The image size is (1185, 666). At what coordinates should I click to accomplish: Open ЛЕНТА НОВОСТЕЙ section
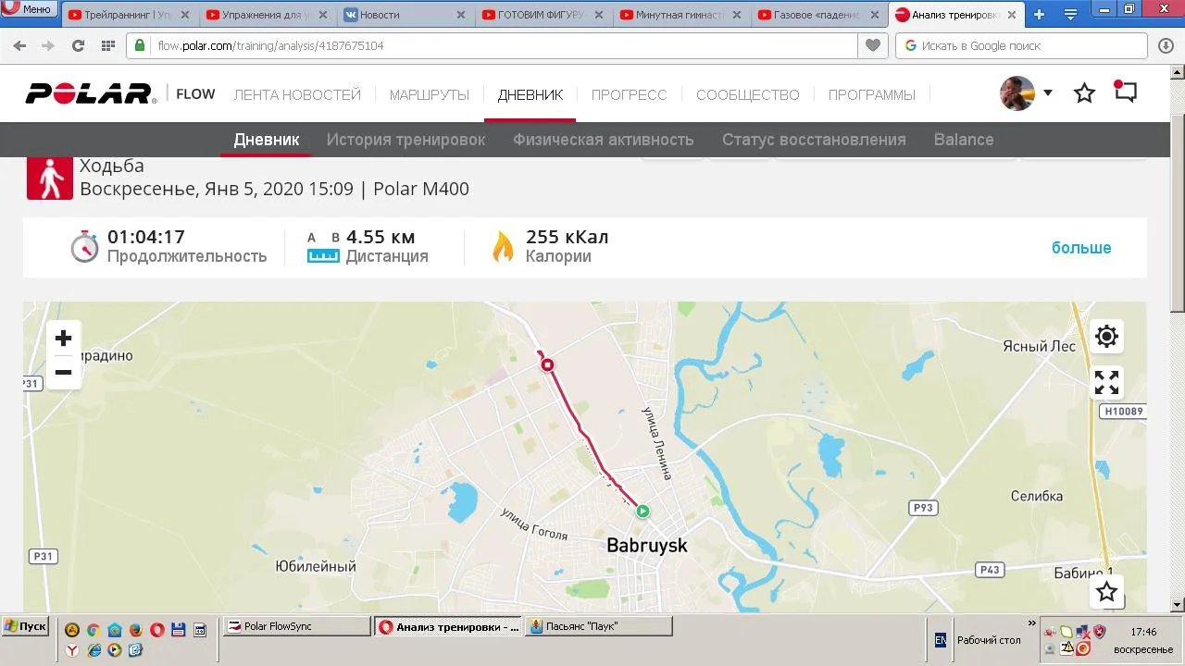[x=297, y=94]
